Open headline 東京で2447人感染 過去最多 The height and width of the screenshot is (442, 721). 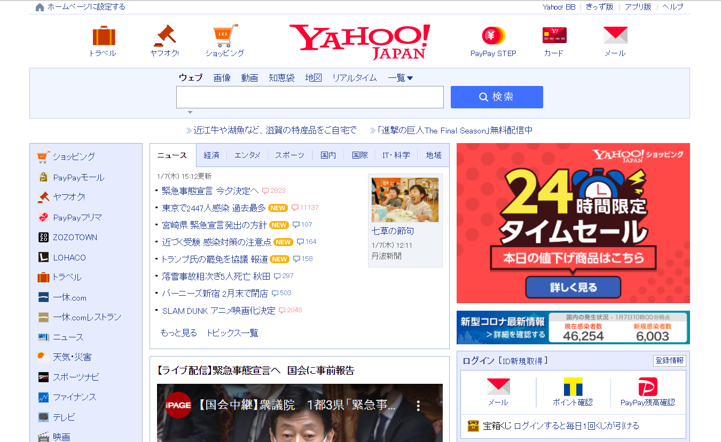[214, 208]
